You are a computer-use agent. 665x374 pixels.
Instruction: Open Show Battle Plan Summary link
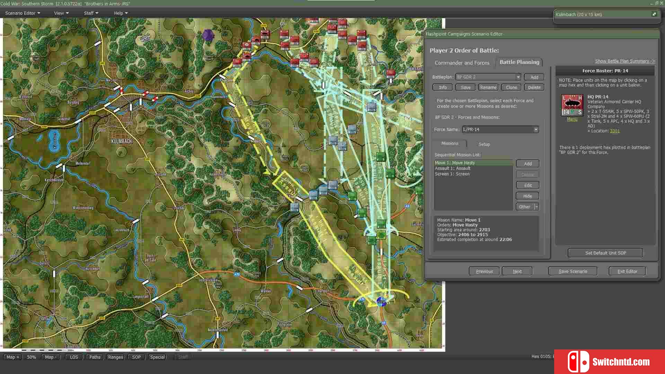pyautogui.click(x=625, y=61)
